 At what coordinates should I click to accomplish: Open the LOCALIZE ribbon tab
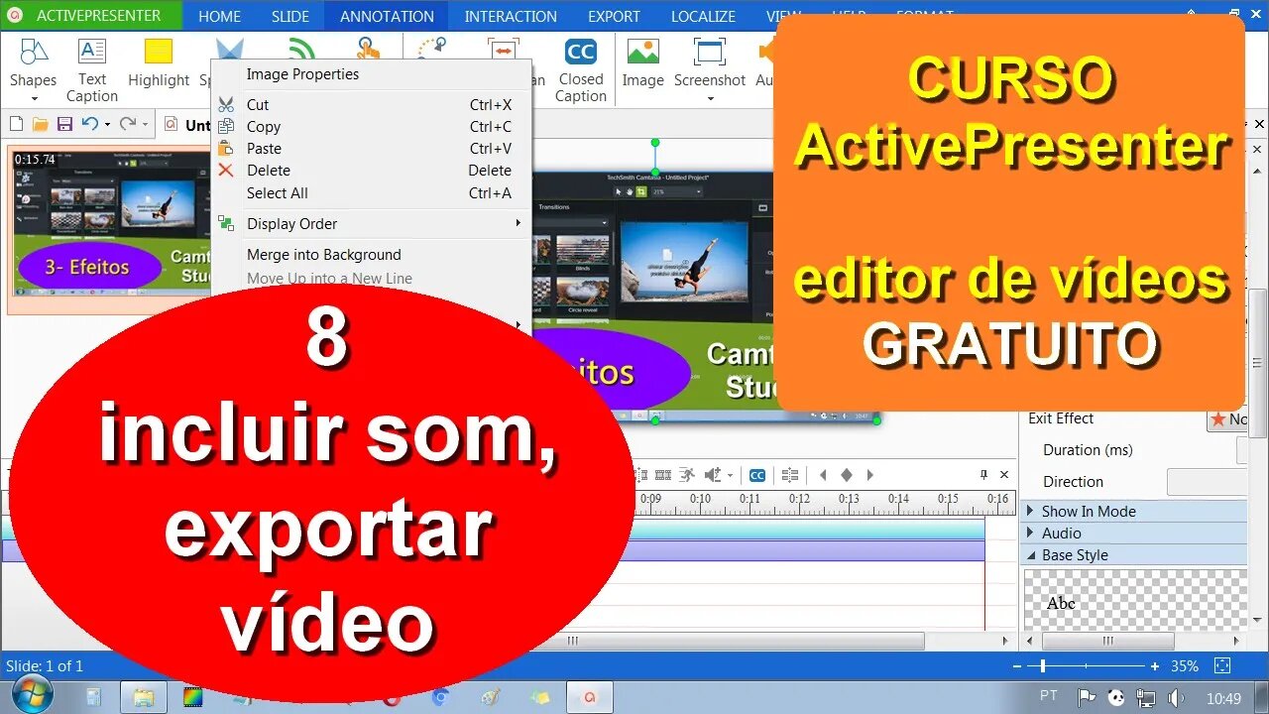point(703,16)
